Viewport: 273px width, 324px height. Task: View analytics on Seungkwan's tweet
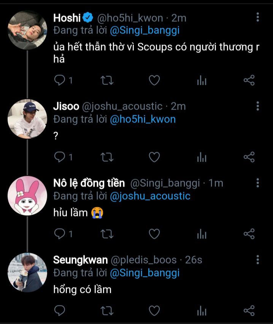pos(202,311)
